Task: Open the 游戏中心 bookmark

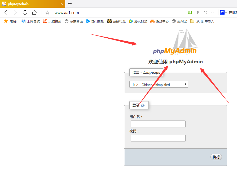Action: click(x=160, y=21)
